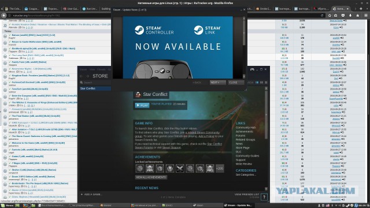Click the crossed swords achievement icon

tap(180, 169)
